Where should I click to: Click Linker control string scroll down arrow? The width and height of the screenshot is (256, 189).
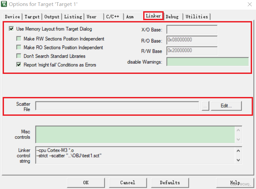coord(239,160)
